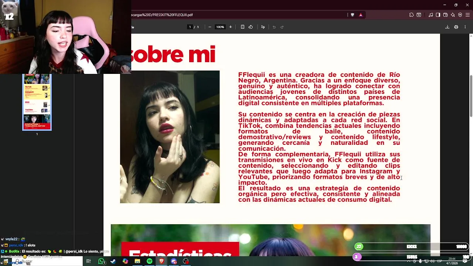This screenshot has width=473, height=266.
Task: Click the page number input field
Action: 190,27
